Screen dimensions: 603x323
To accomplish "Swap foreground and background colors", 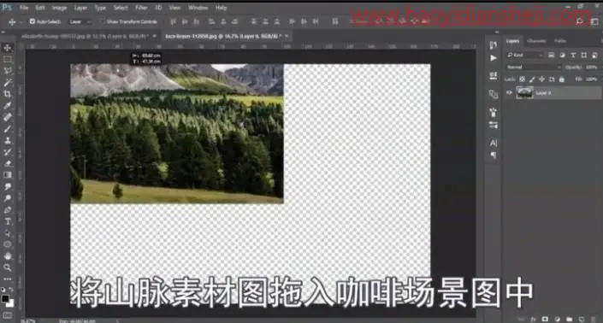I will (x=11, y=290).
